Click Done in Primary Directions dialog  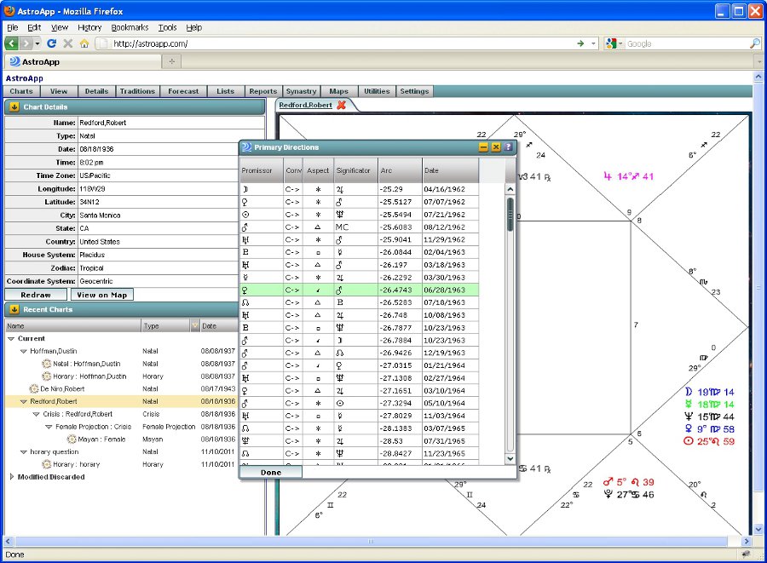coord(270,472)
